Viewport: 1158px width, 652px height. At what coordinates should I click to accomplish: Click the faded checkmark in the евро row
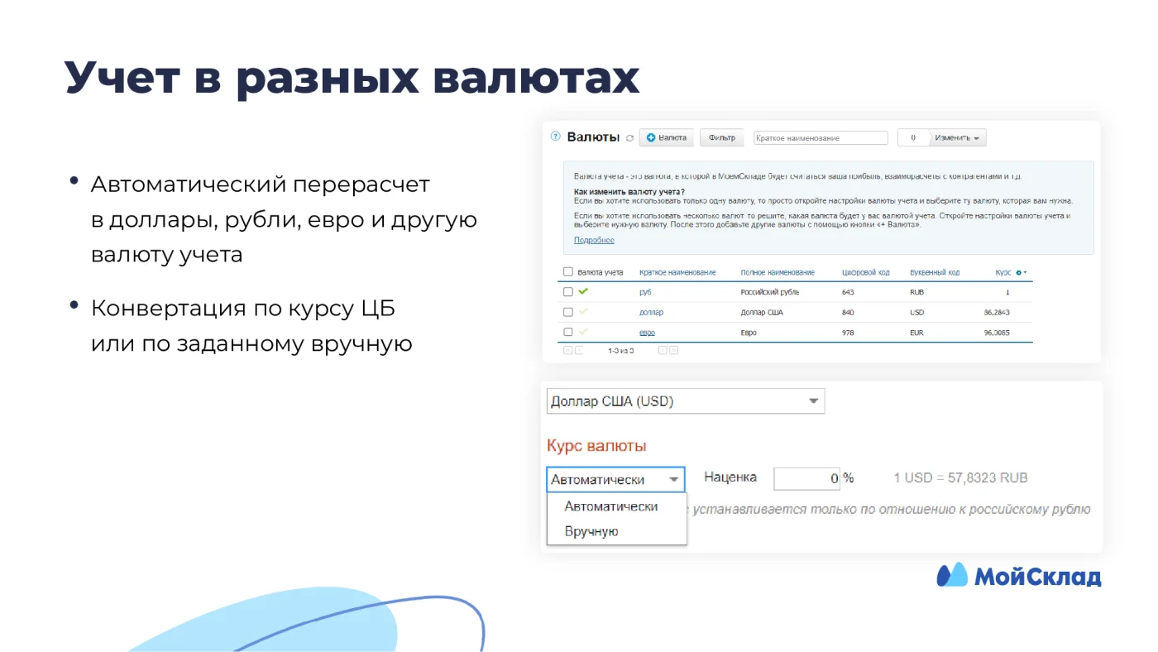pyautogui.click(x=583, y=331)
